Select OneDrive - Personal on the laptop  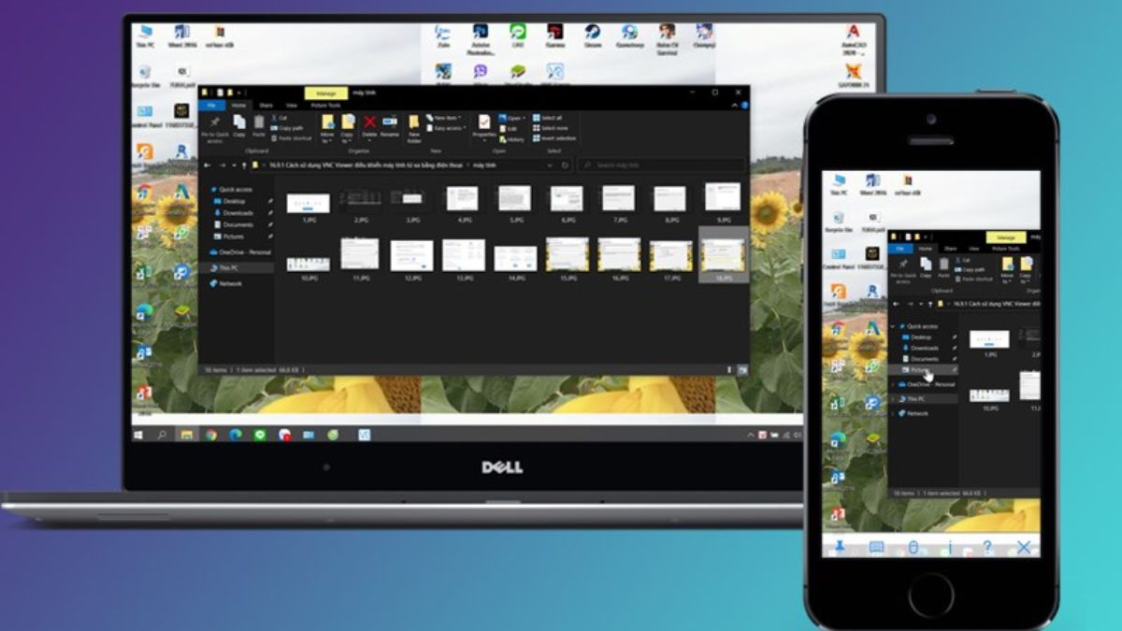(242, 252)
